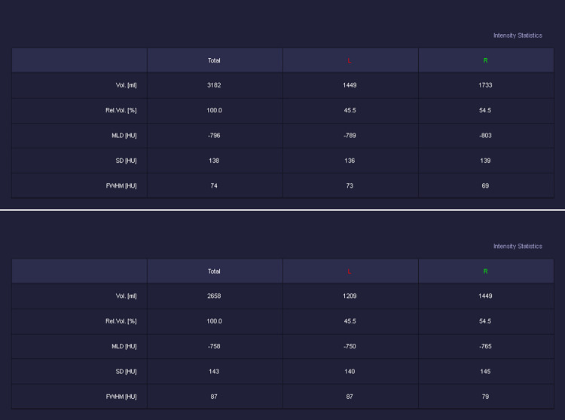The height and width of the screenshot is (420, 565).
Task: Select the left MLD value -750
Action: pyautogui.click(x=350, y=346)
